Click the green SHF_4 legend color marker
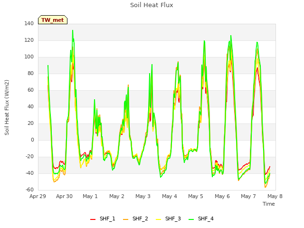The image size is (304, 228). pyautogui.click(x=191, y=219)
